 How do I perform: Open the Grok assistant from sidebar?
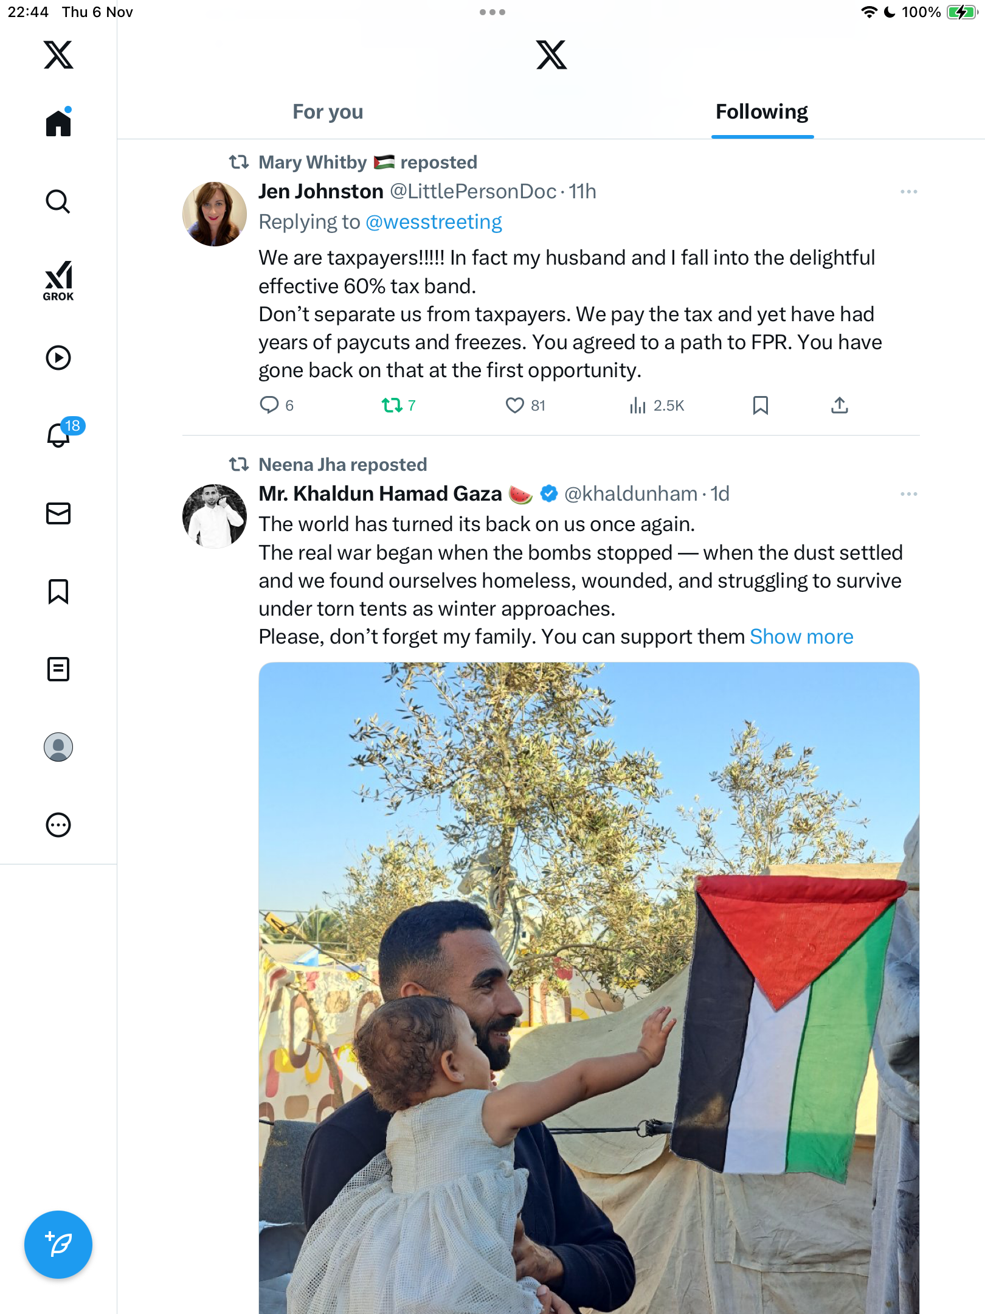(x=58, y=280)
